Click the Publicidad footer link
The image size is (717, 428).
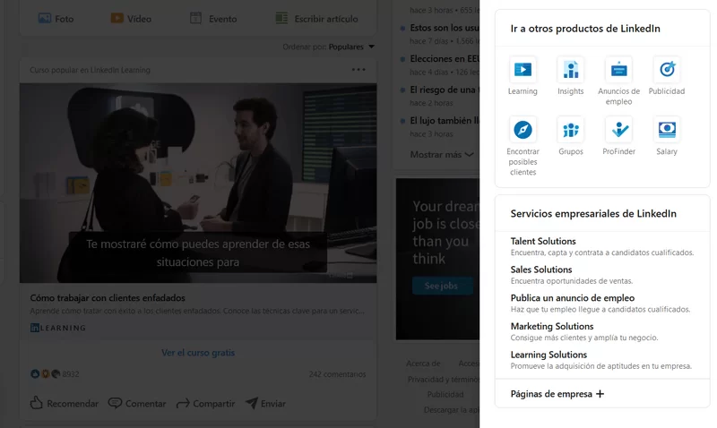click(x=445, y=394)
